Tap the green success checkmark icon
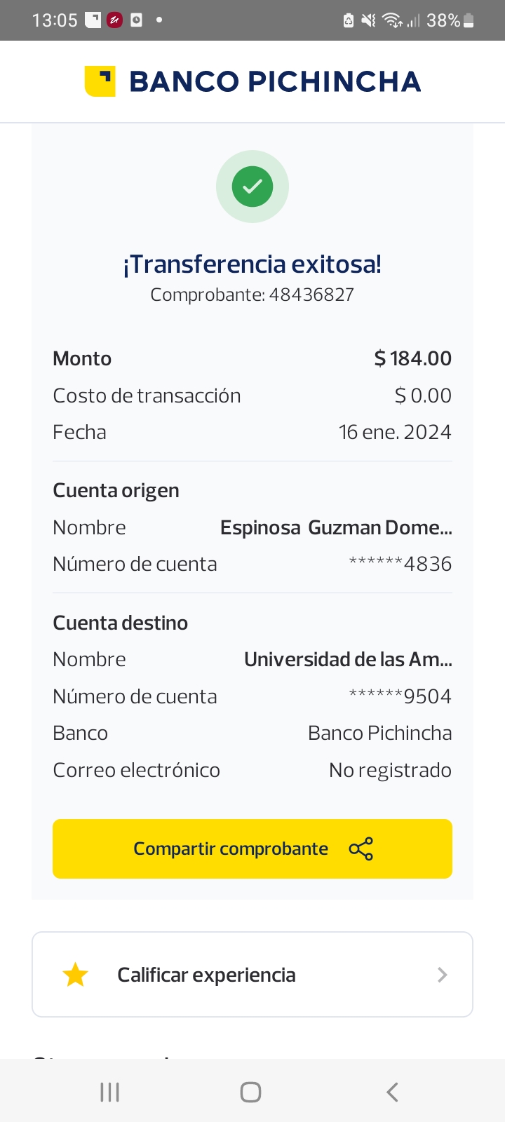Image resolution: width=505 pixels, height=1122 pixels. pyautogui.click(x=252, y=187)
